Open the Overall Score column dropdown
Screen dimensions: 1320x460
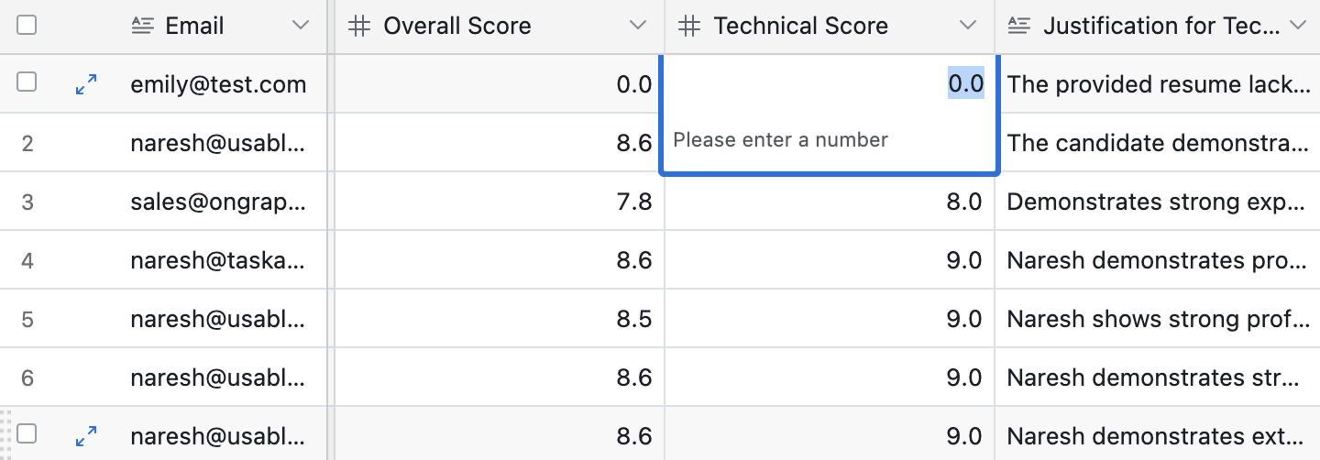639,27
